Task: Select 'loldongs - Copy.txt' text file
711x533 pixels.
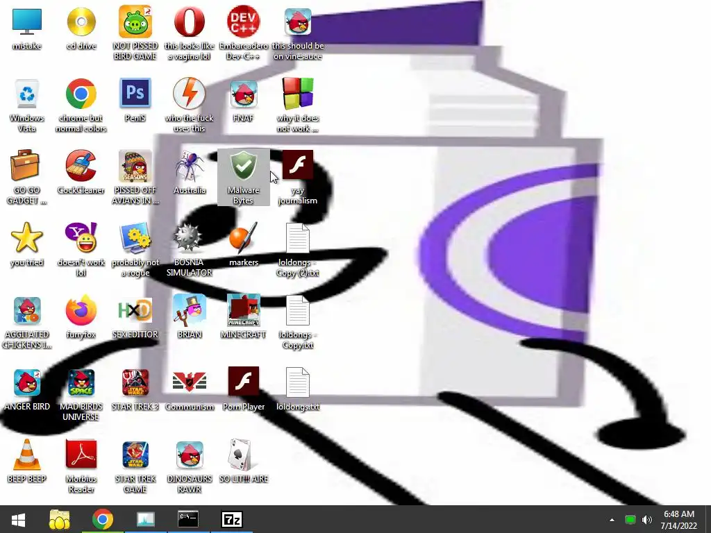Action: [x=298, y=310]
